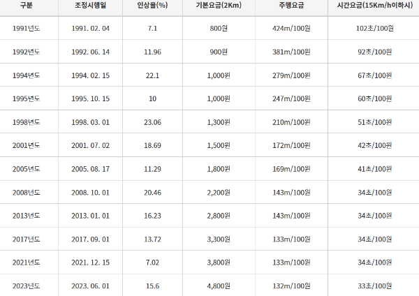Image resolution: width=419 pixels, height=296 pixels.
Task: Click the 구분 column header
Action: pyautogui.click(x=27, y=5)
